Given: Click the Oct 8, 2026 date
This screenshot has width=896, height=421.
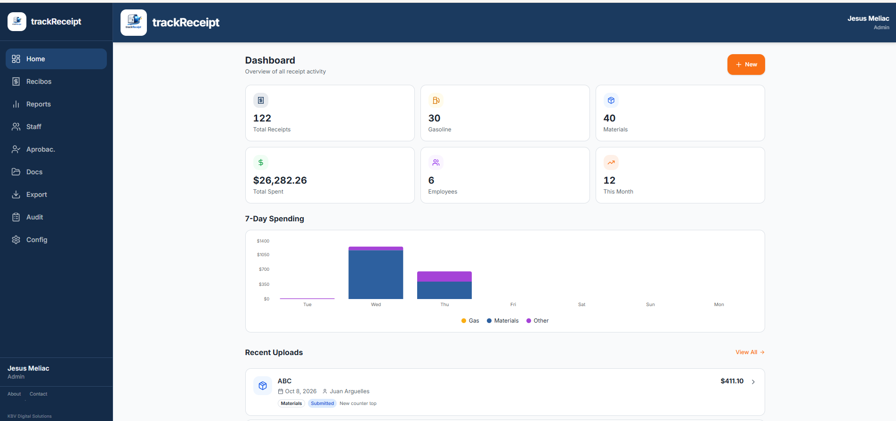Looking at the screenshot, I should [x=301, y=391].
